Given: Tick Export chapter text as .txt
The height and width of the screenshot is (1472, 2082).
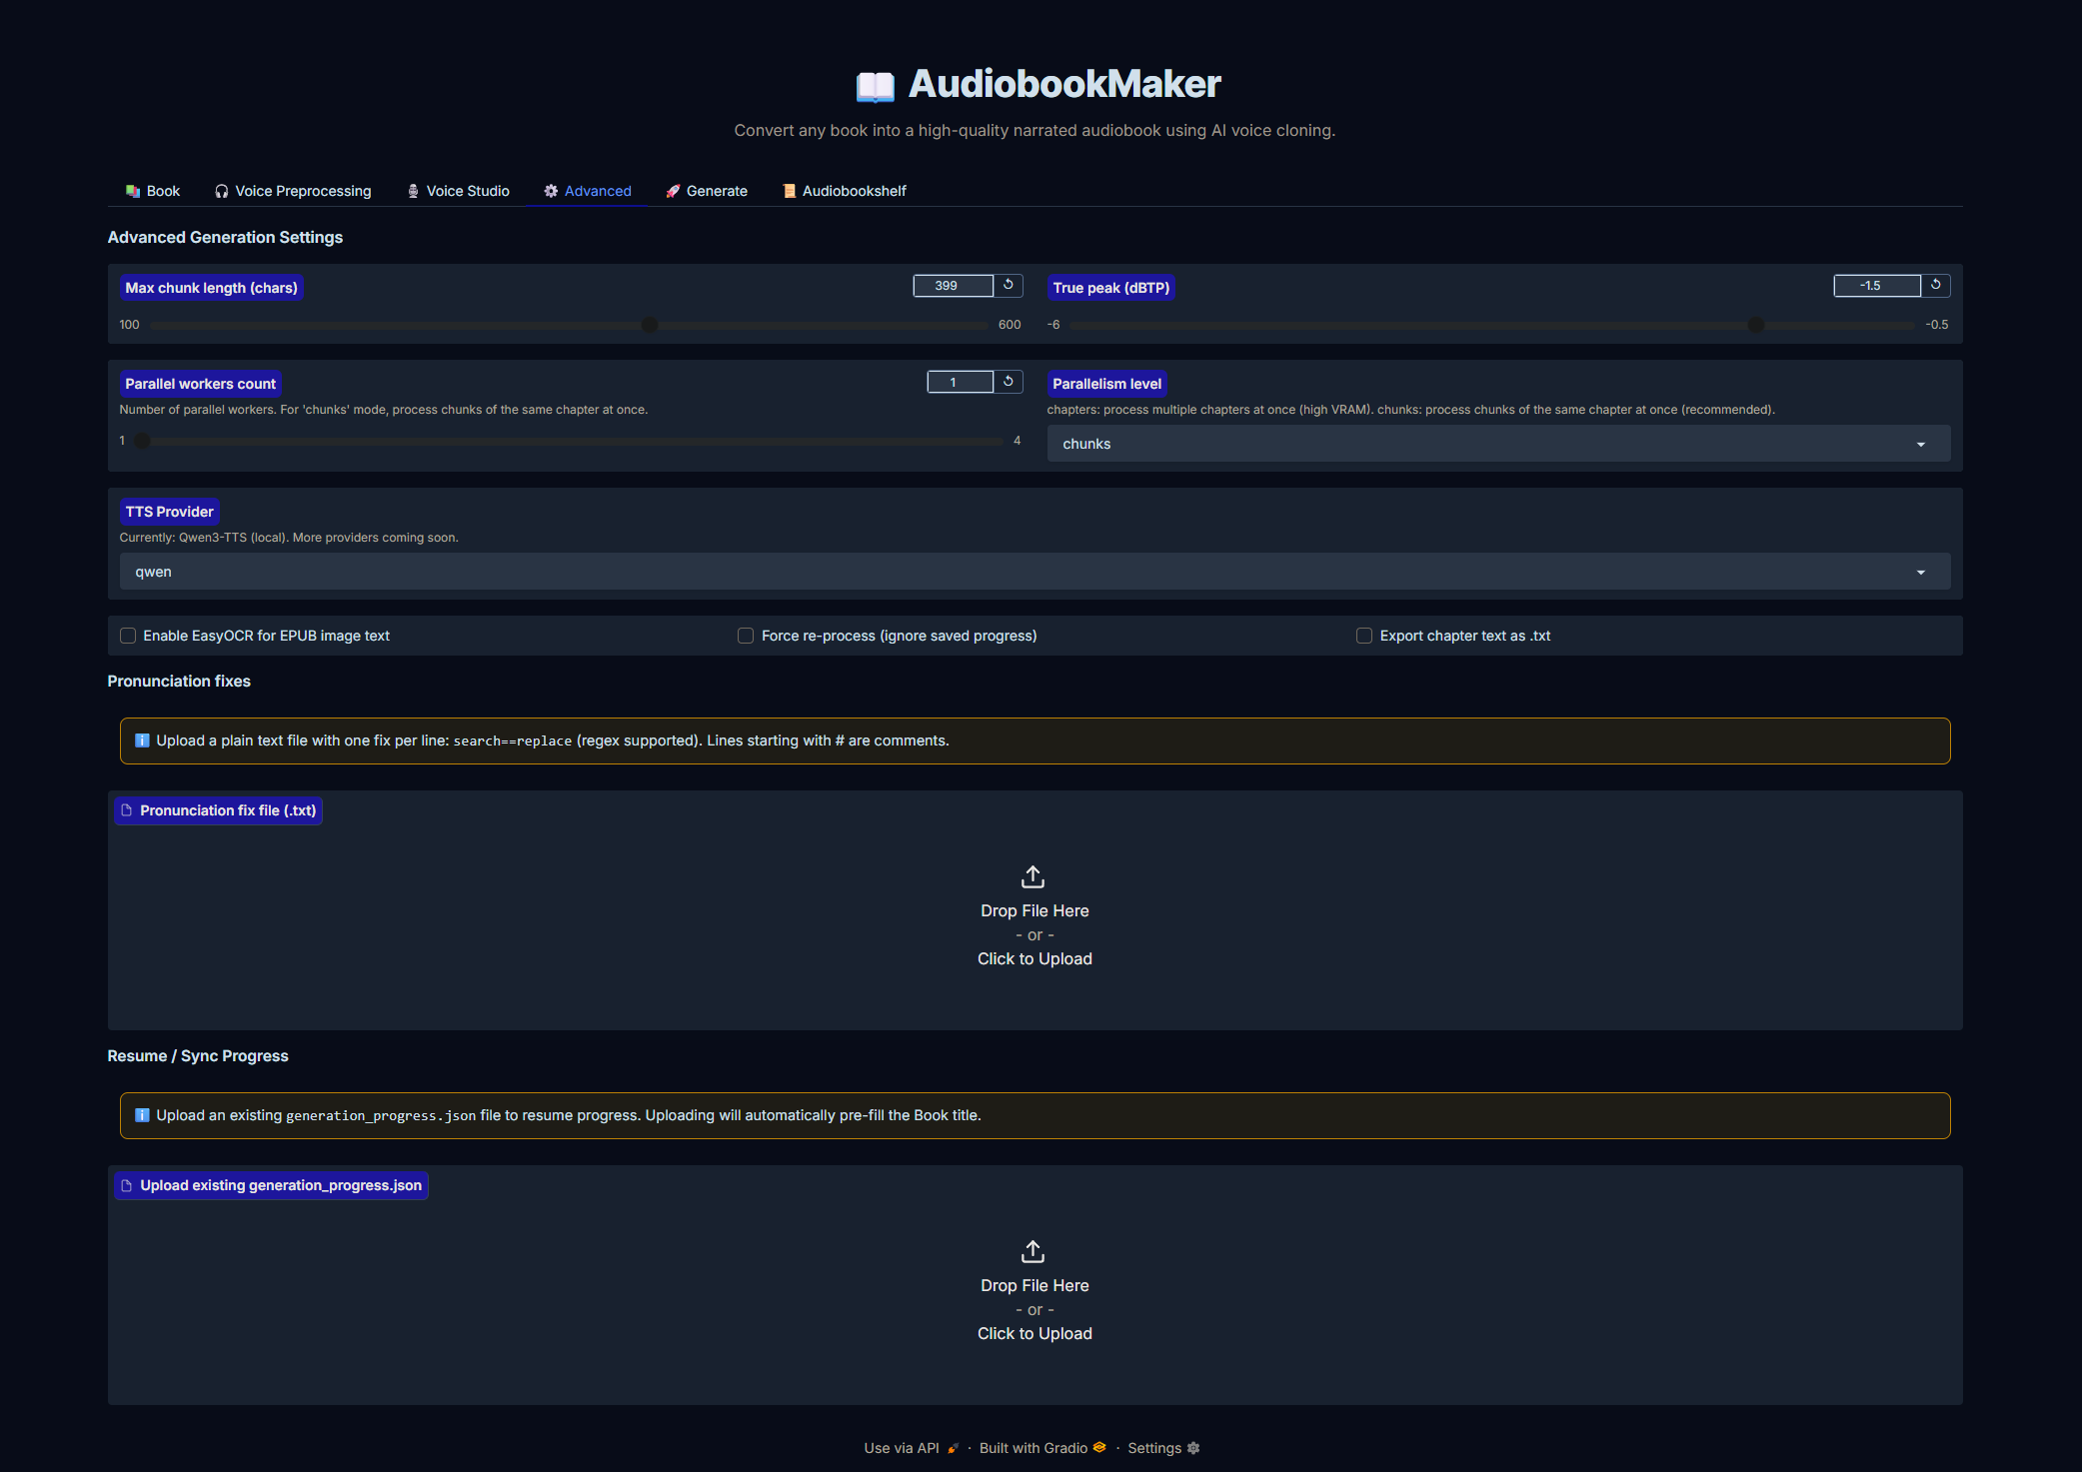Looking at the screenshot, I should pyautogui.click(x=1364, y=636).
